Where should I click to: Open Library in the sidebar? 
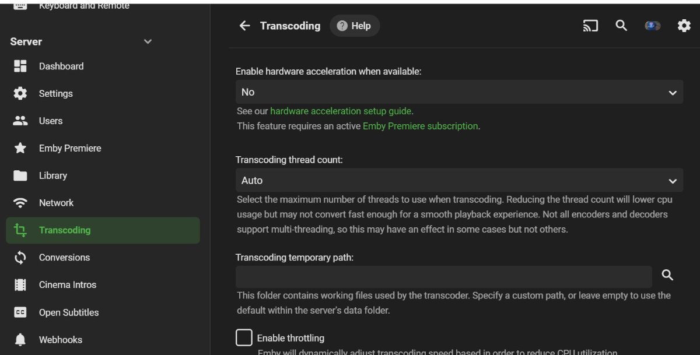point(53,175)
